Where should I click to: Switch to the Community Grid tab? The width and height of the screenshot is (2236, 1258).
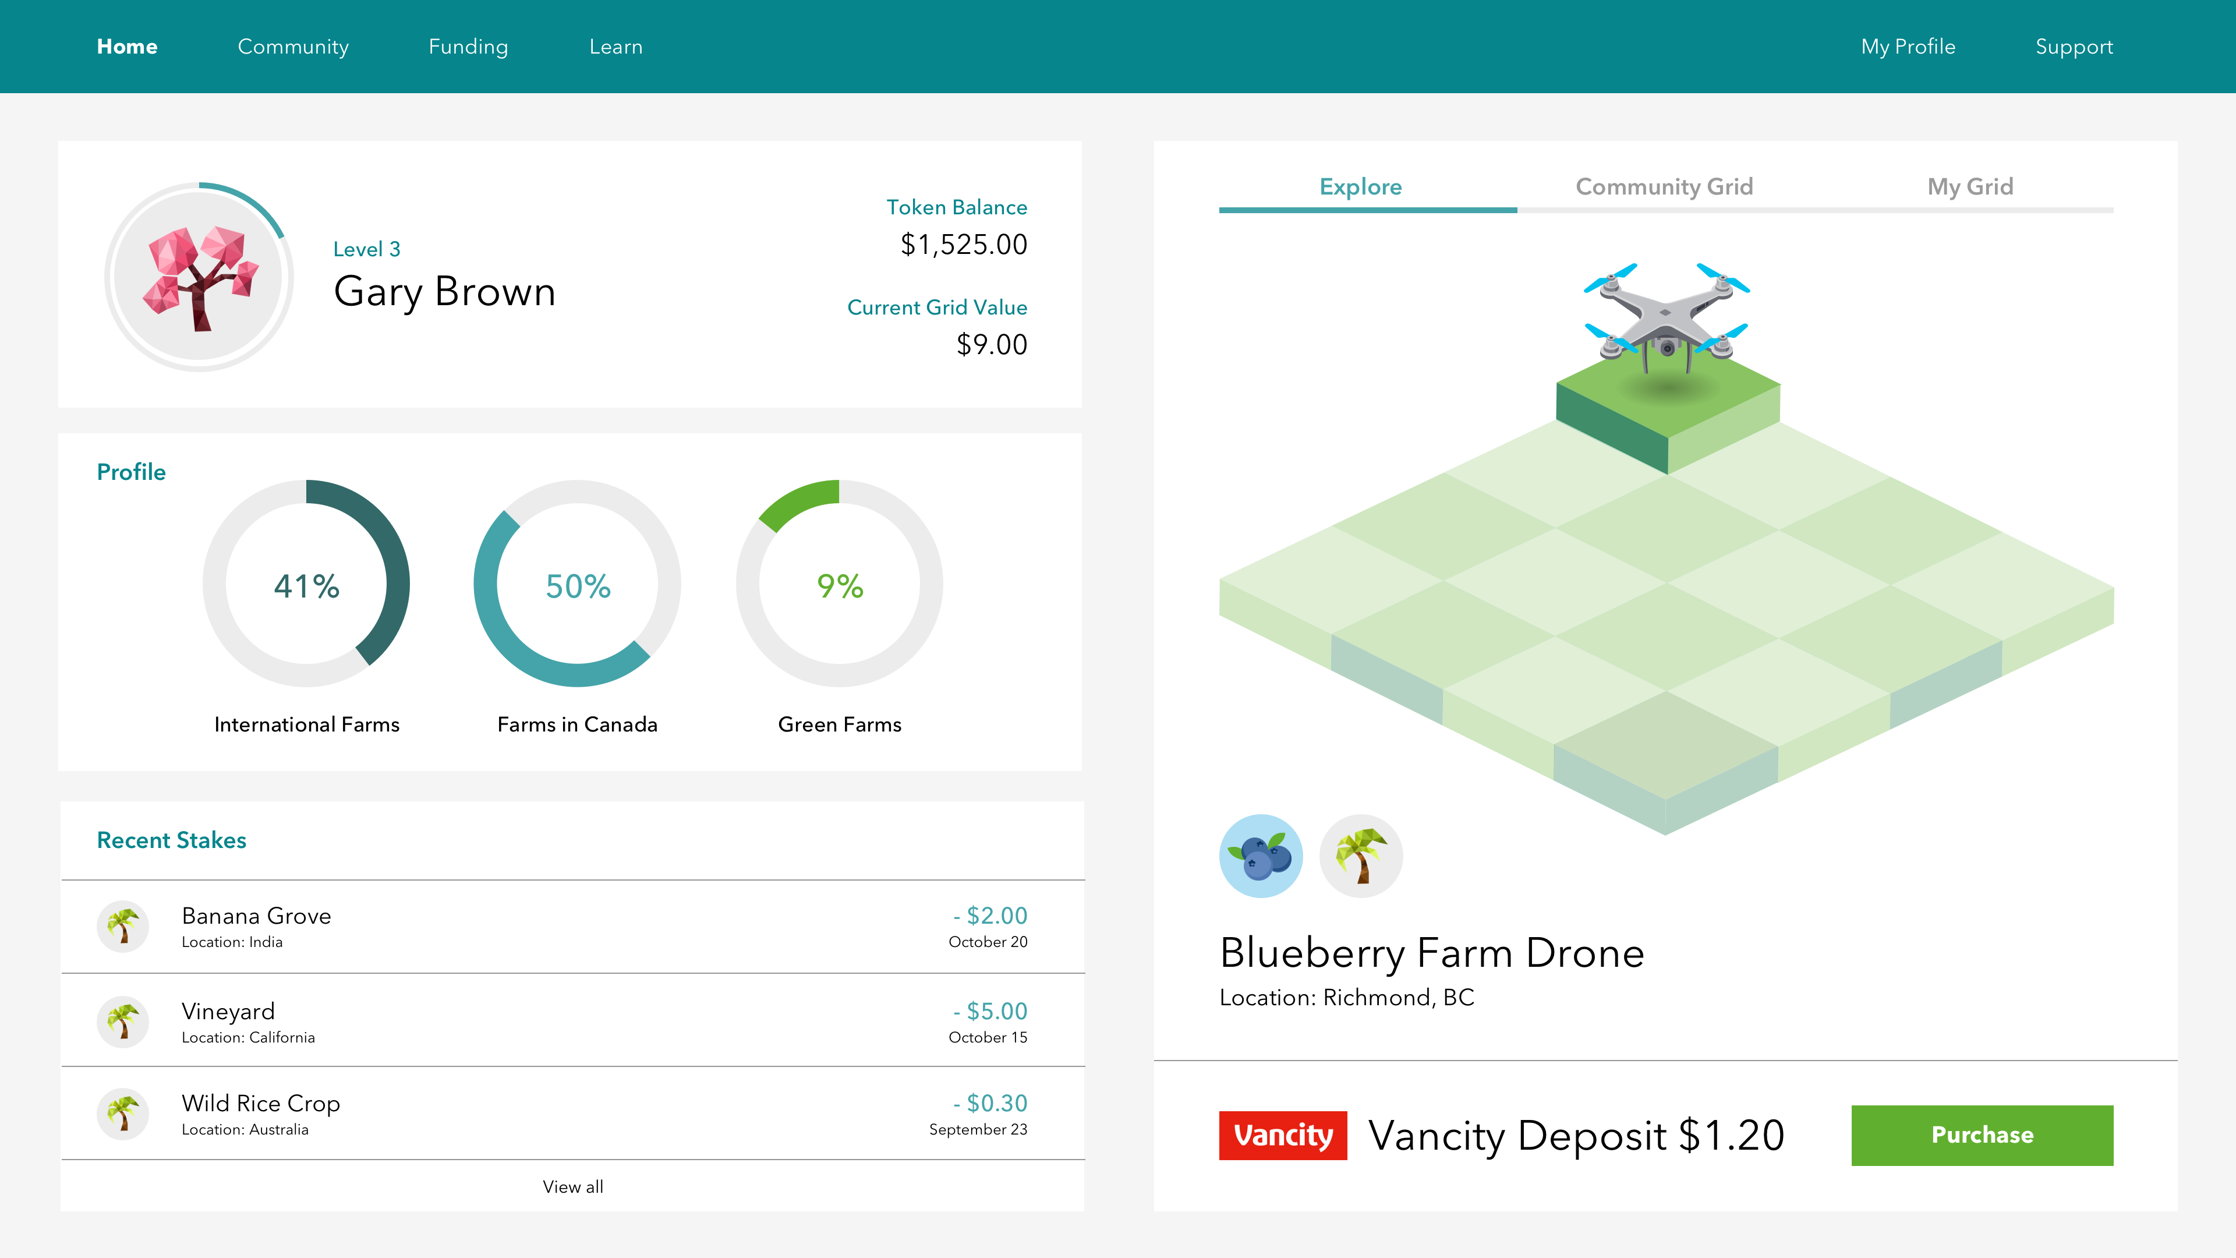tap(1664, 186)
